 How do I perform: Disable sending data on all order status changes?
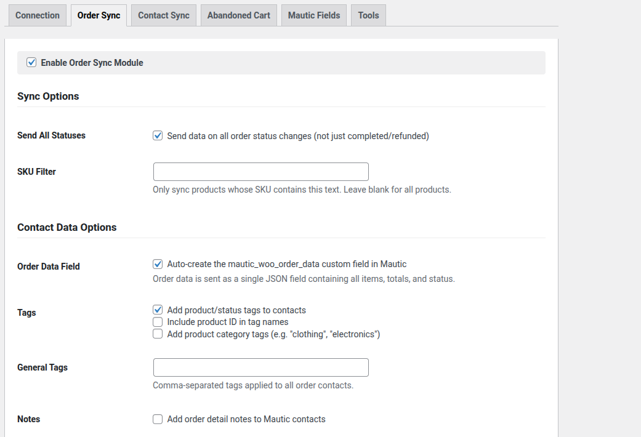point(158,136)
